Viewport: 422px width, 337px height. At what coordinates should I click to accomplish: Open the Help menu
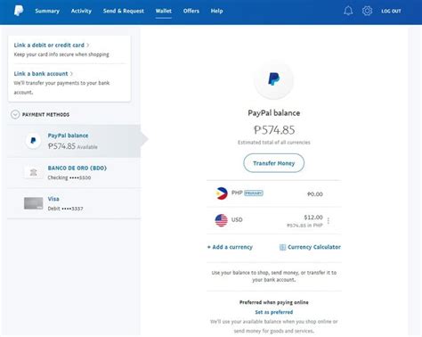[216, 11]
